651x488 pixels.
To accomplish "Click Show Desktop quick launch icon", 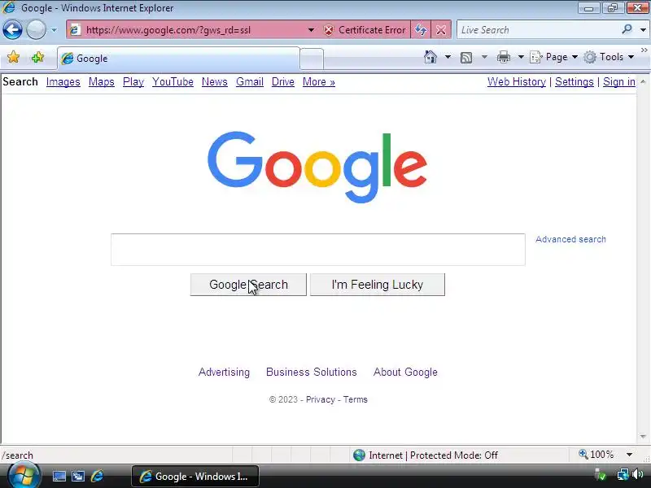I will tap(59, 477).
